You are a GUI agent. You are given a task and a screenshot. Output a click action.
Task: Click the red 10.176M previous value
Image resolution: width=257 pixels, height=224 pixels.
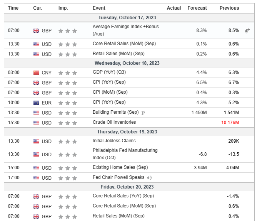pos(230,123)
